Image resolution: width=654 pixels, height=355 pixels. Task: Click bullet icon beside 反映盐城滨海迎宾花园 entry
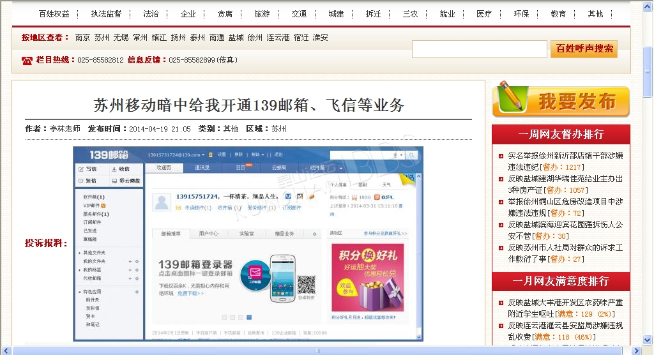(501, 225)
